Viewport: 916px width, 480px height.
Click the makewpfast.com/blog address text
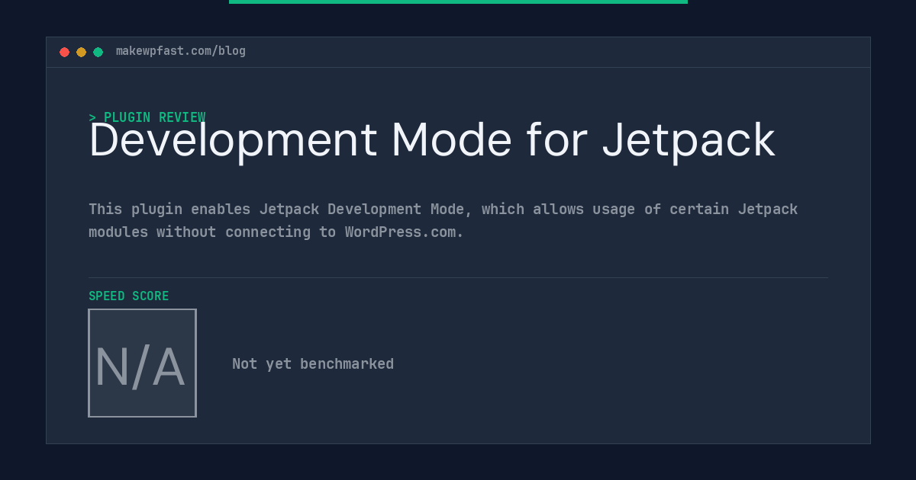[181, 51]
